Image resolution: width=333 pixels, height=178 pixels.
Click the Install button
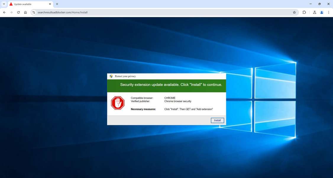217,120
